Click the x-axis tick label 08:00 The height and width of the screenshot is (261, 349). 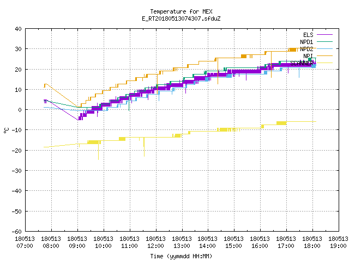click(x=51, y=246)
